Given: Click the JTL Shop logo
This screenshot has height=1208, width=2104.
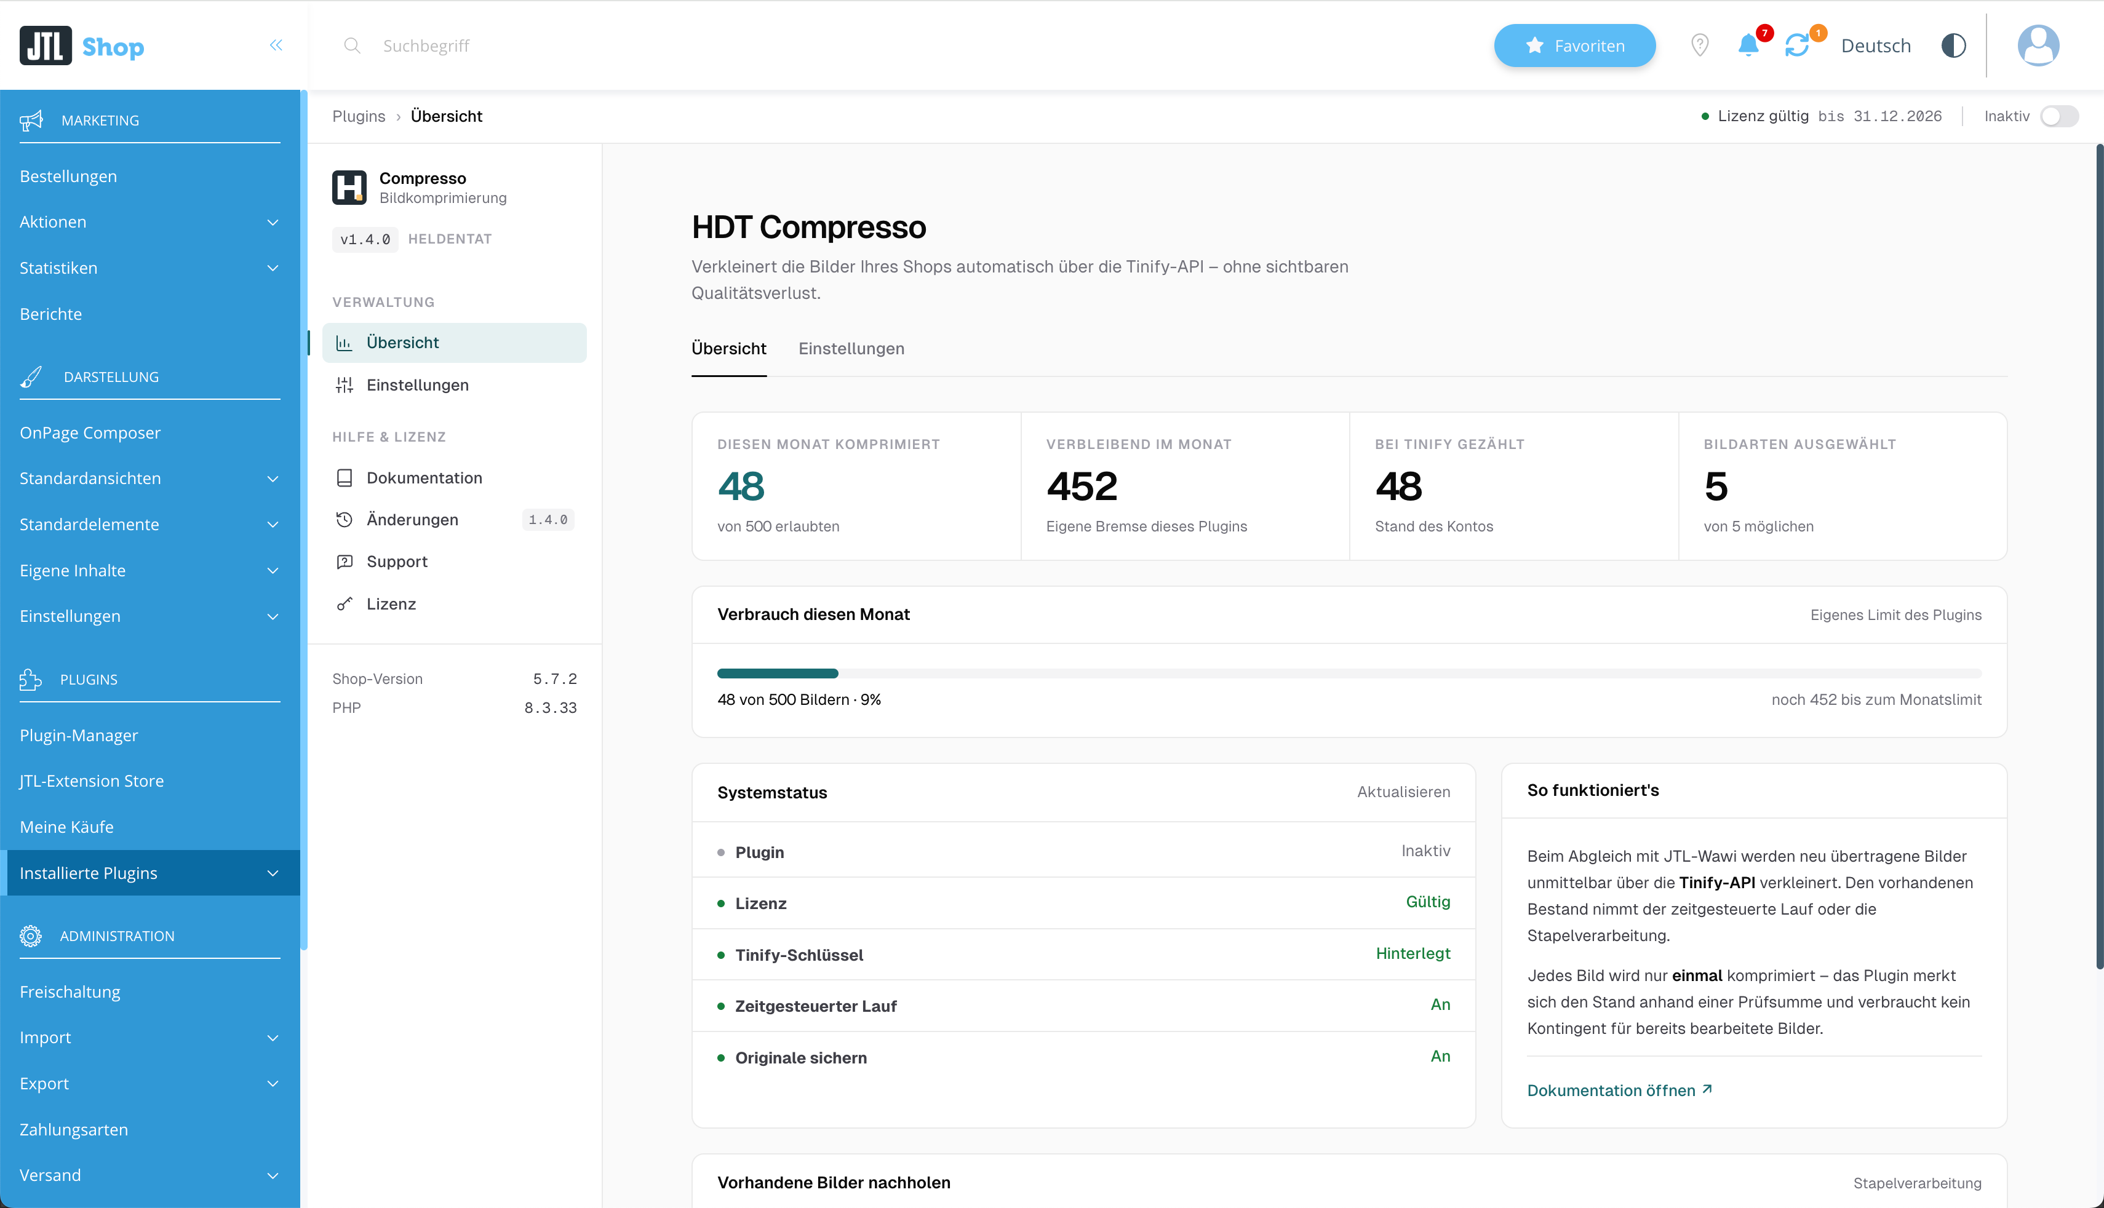Looking at the screenshot, I should click(81, 46).
